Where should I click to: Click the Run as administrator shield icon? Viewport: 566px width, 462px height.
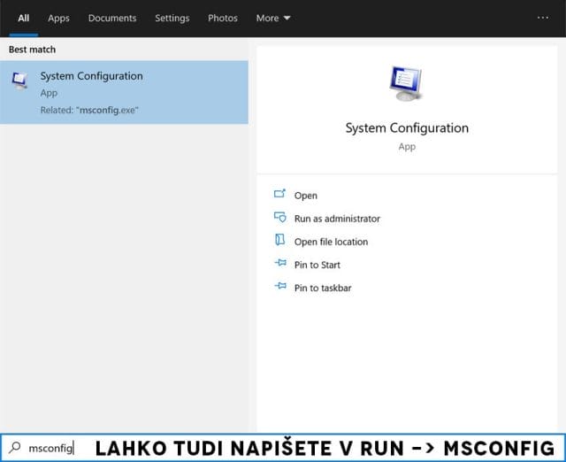[x=279, y=217]
